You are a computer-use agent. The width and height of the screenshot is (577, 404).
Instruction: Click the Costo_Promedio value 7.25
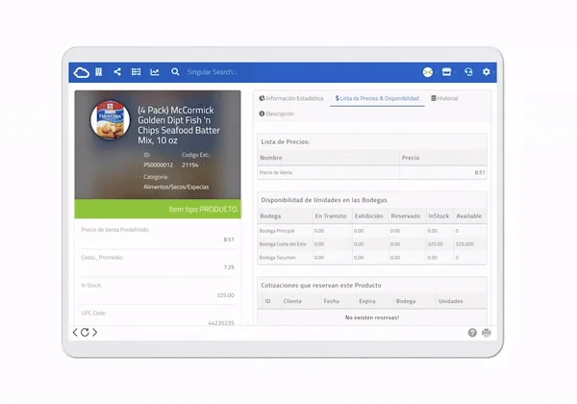229,267
